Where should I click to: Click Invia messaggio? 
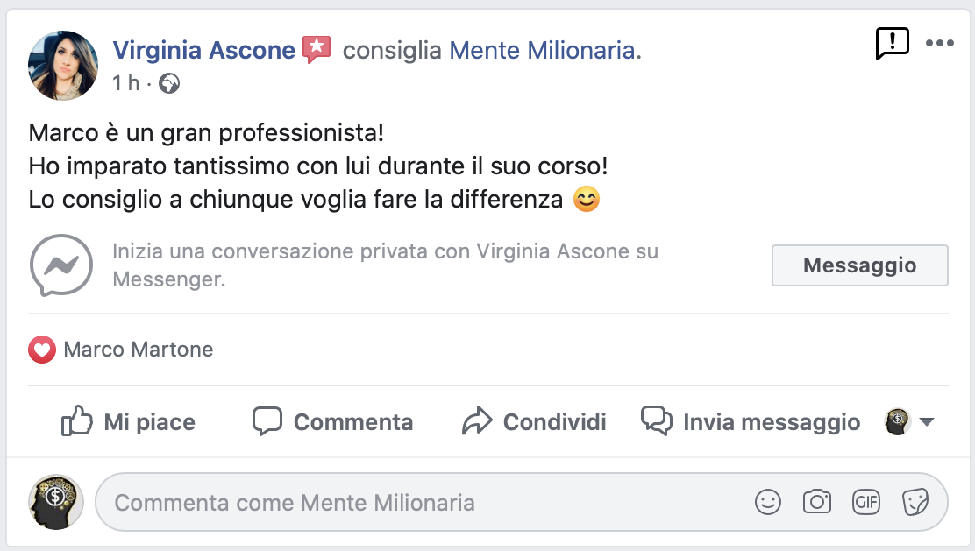(x=751, y=422)
